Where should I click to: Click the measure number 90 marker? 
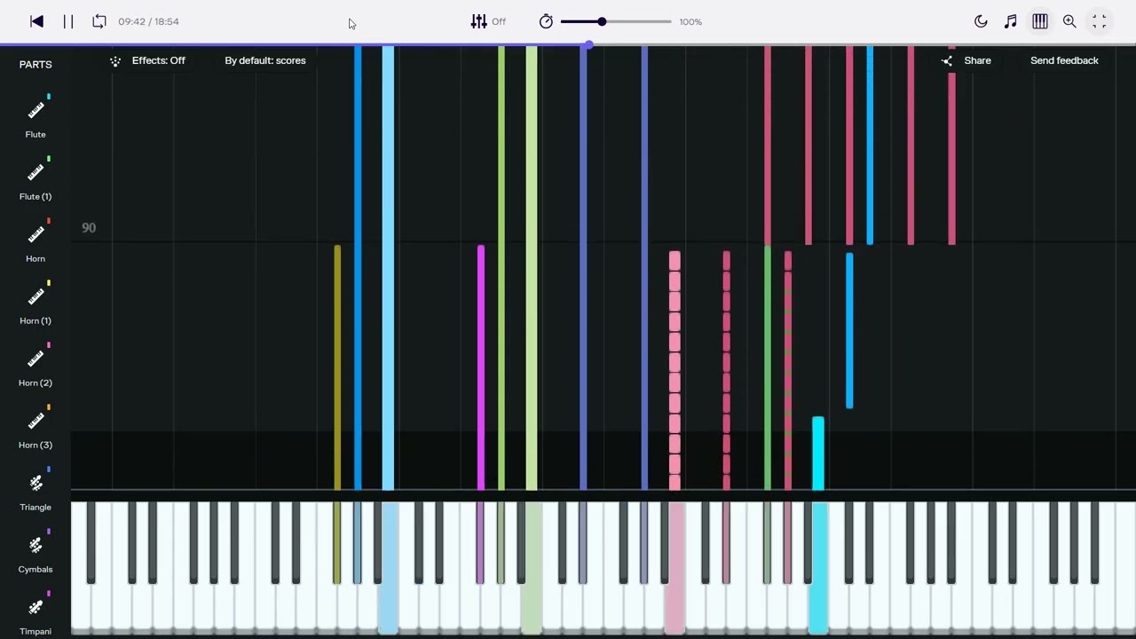[x=89, y=228]
